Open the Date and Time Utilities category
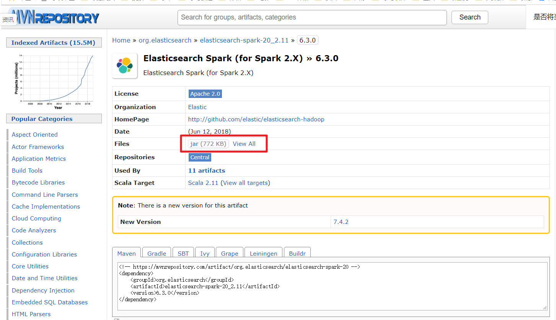The width and height of the screenshot is (556, 320). pos(45,278)
